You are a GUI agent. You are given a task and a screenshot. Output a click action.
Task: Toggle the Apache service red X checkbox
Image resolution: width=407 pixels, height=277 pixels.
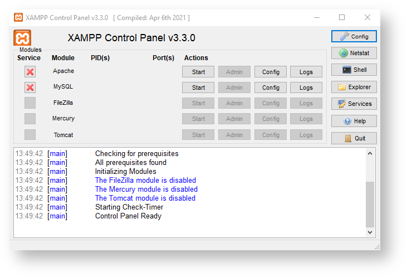click(x=30, y=71)
